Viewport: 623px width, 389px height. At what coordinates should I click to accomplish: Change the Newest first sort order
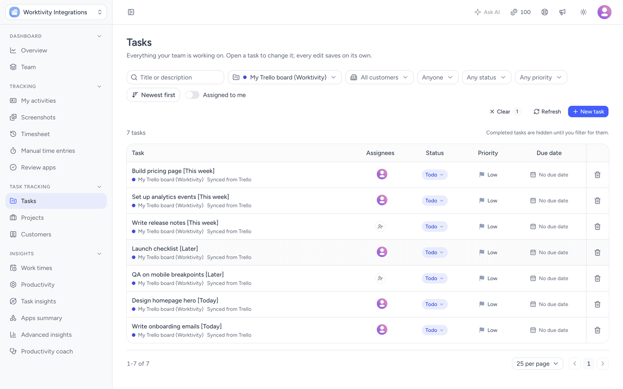coord(153,95)
